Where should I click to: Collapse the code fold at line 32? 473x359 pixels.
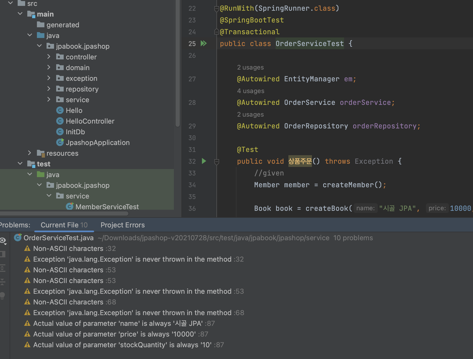click(x=217, y=162)
